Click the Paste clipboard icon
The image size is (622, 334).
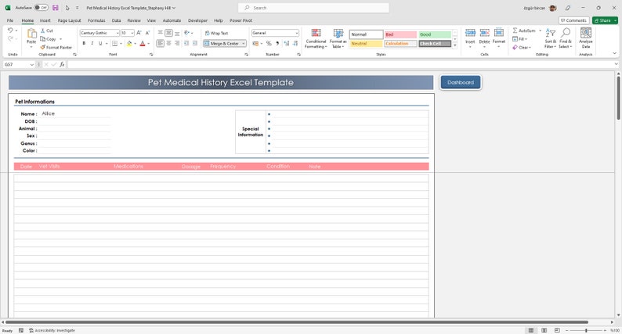pos(31,34)
